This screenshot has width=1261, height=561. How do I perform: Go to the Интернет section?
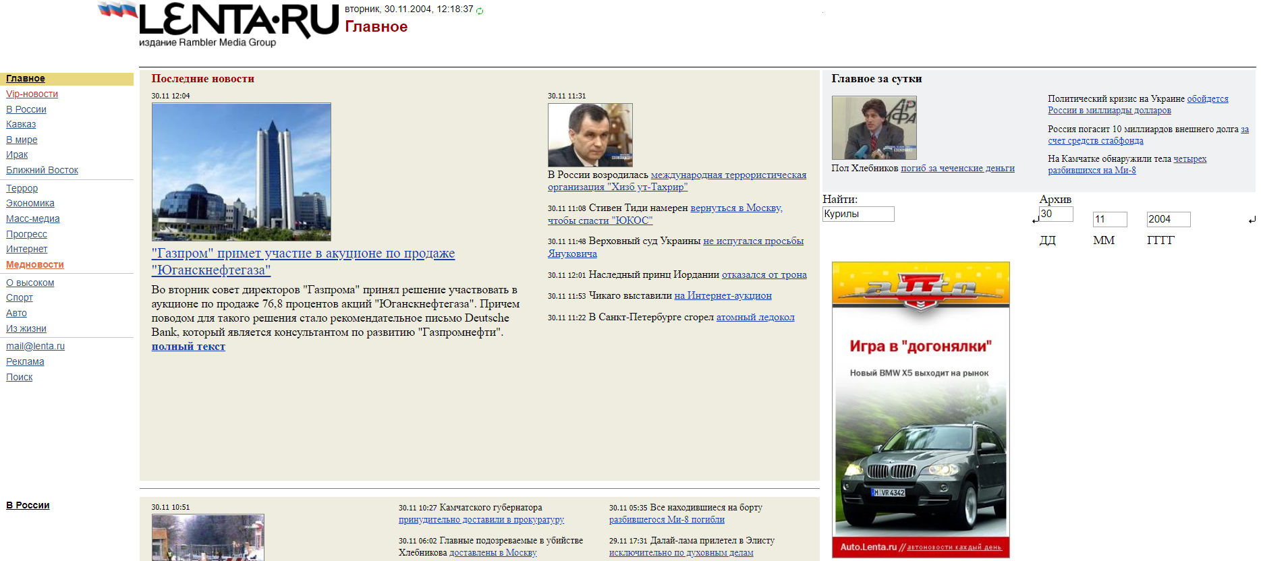(x=27, y=249)
